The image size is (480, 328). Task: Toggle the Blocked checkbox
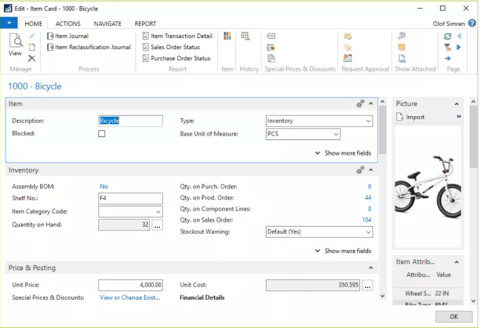tap(102, 133)
